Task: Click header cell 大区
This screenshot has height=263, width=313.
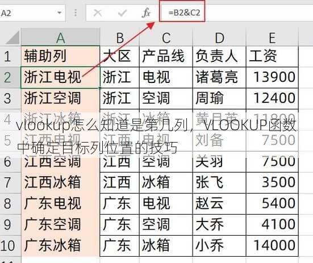Action: click(119, 56)
